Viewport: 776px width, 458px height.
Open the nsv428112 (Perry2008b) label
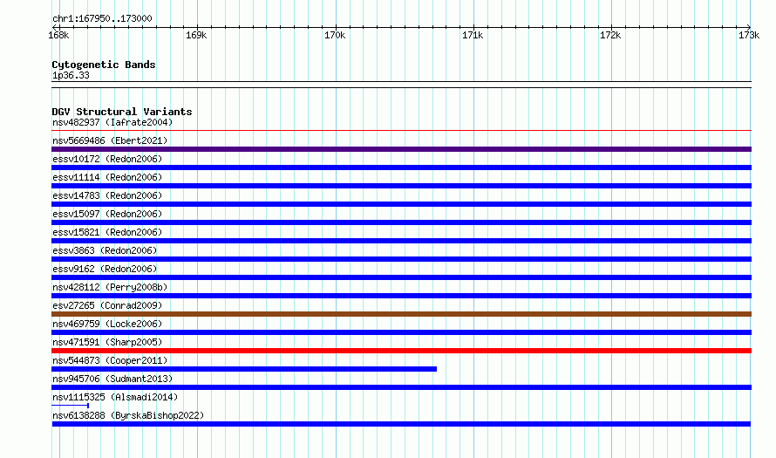[110, 287]
